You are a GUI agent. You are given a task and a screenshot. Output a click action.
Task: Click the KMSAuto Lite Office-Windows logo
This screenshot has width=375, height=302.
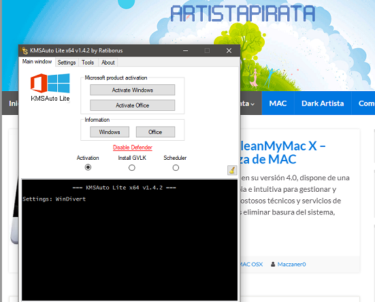[x=50, y=83]
